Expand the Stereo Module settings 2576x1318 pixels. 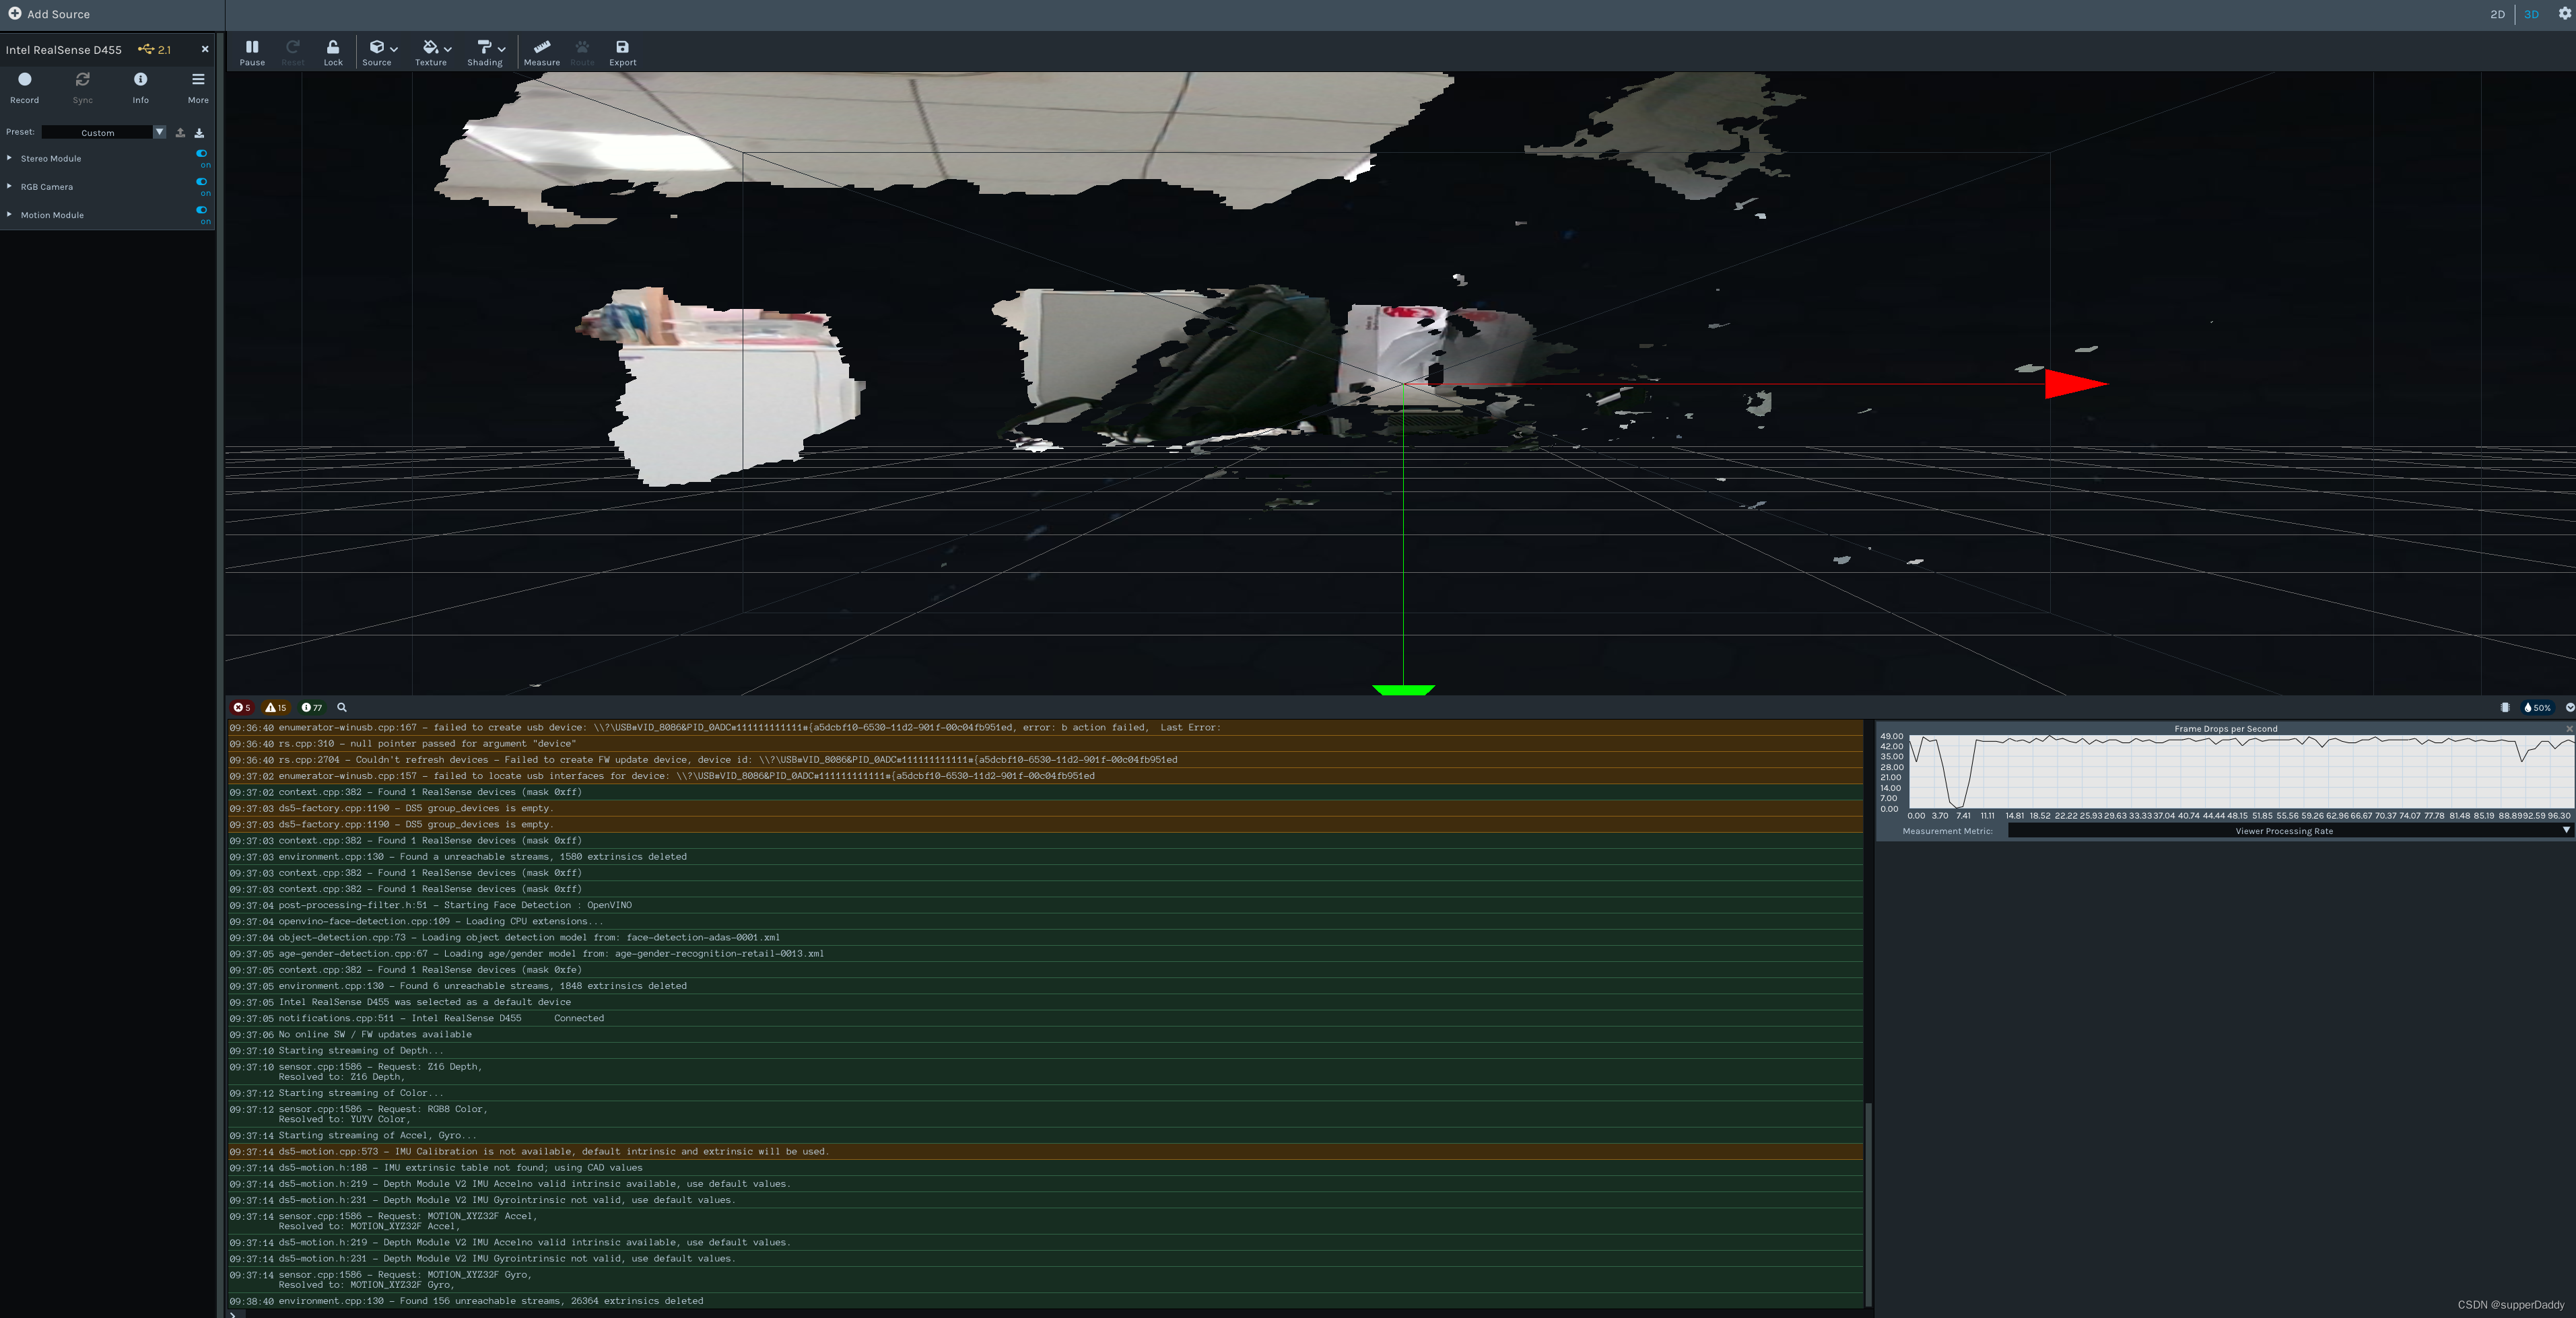(10, 158)
